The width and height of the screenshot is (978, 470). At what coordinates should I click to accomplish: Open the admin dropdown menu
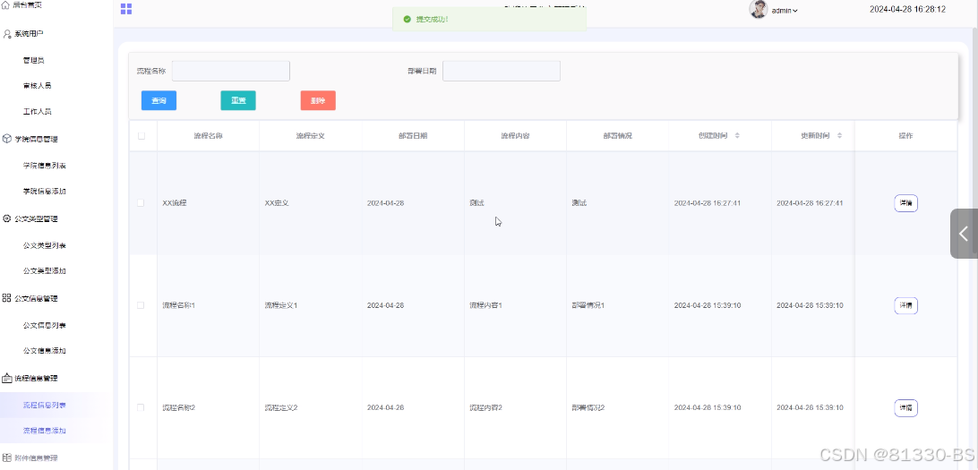pos(785,11)
